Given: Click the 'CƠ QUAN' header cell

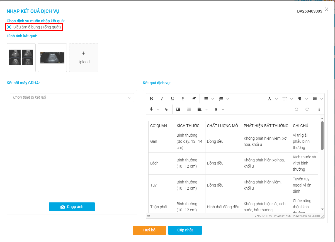Looking at the screenshot, I should pyautogui.click(x=162, y=126).
